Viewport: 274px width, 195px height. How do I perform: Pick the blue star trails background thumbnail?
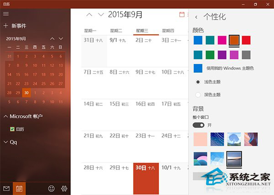click(x=217, y=139)
